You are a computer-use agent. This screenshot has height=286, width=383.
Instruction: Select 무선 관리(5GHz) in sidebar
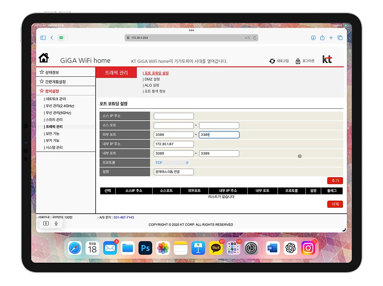tap(58, 113)
